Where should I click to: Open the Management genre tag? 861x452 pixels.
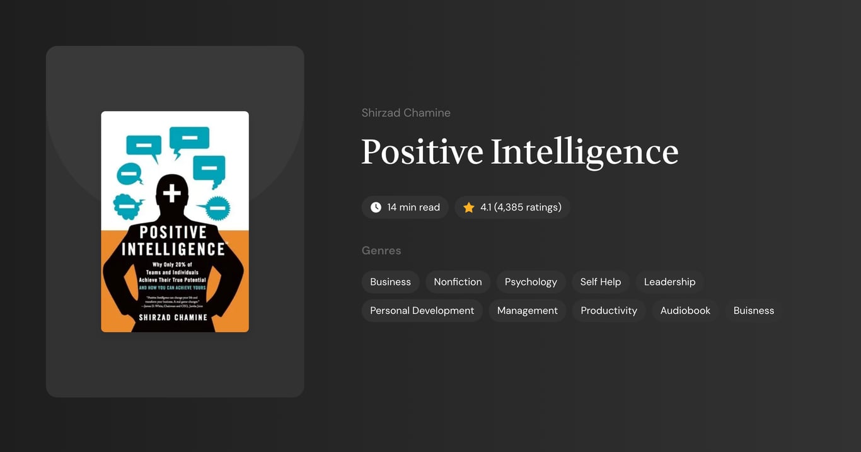527,310
